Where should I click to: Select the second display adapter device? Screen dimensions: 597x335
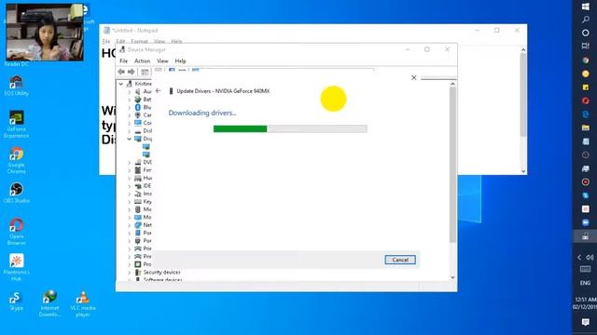coord(146,154)
